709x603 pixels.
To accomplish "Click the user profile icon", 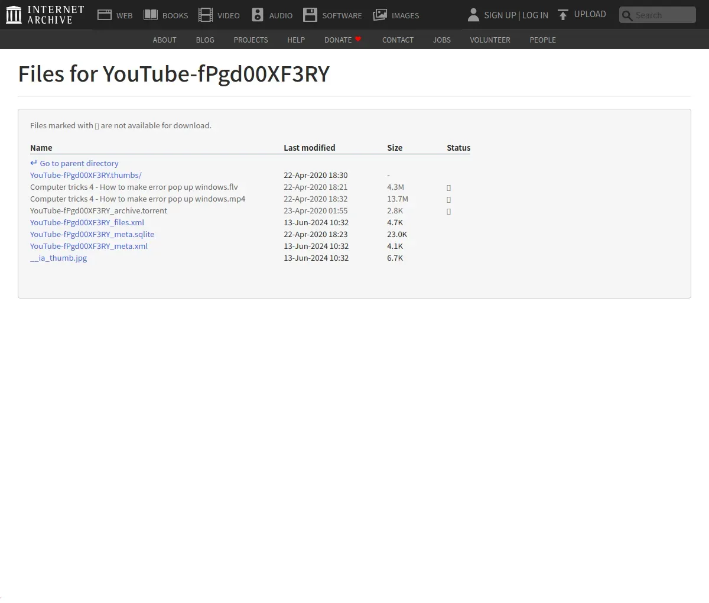I will pos(473,15).
